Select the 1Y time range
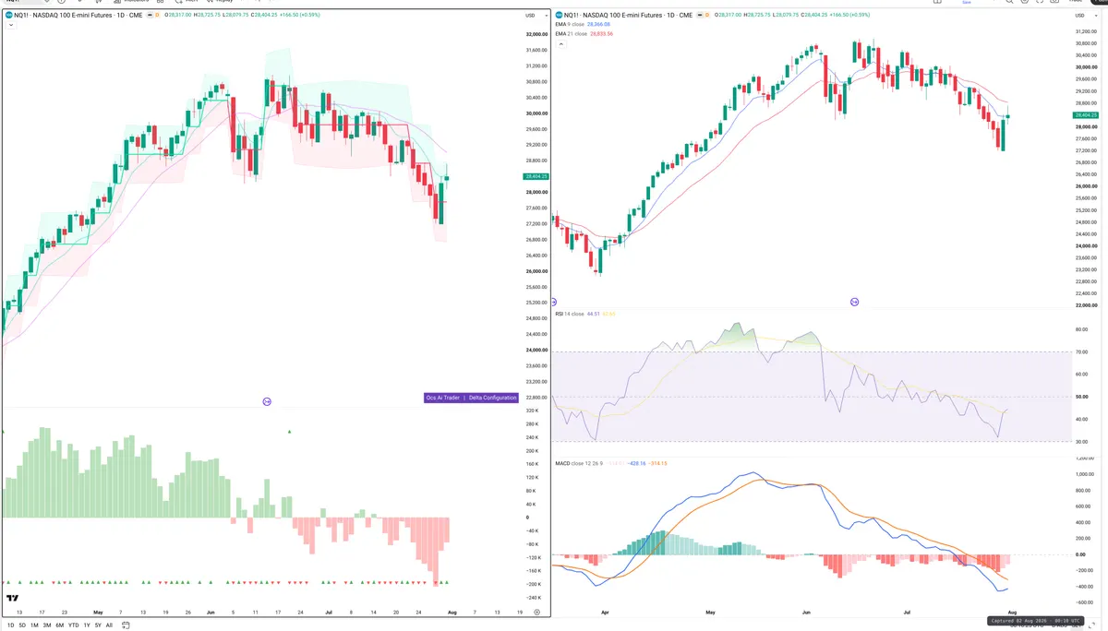 click(x=87, y=625)
